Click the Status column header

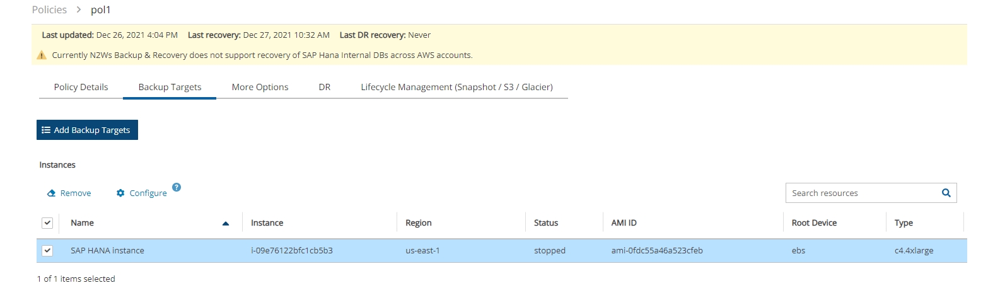pyautogui.click(x=545, y=223)
